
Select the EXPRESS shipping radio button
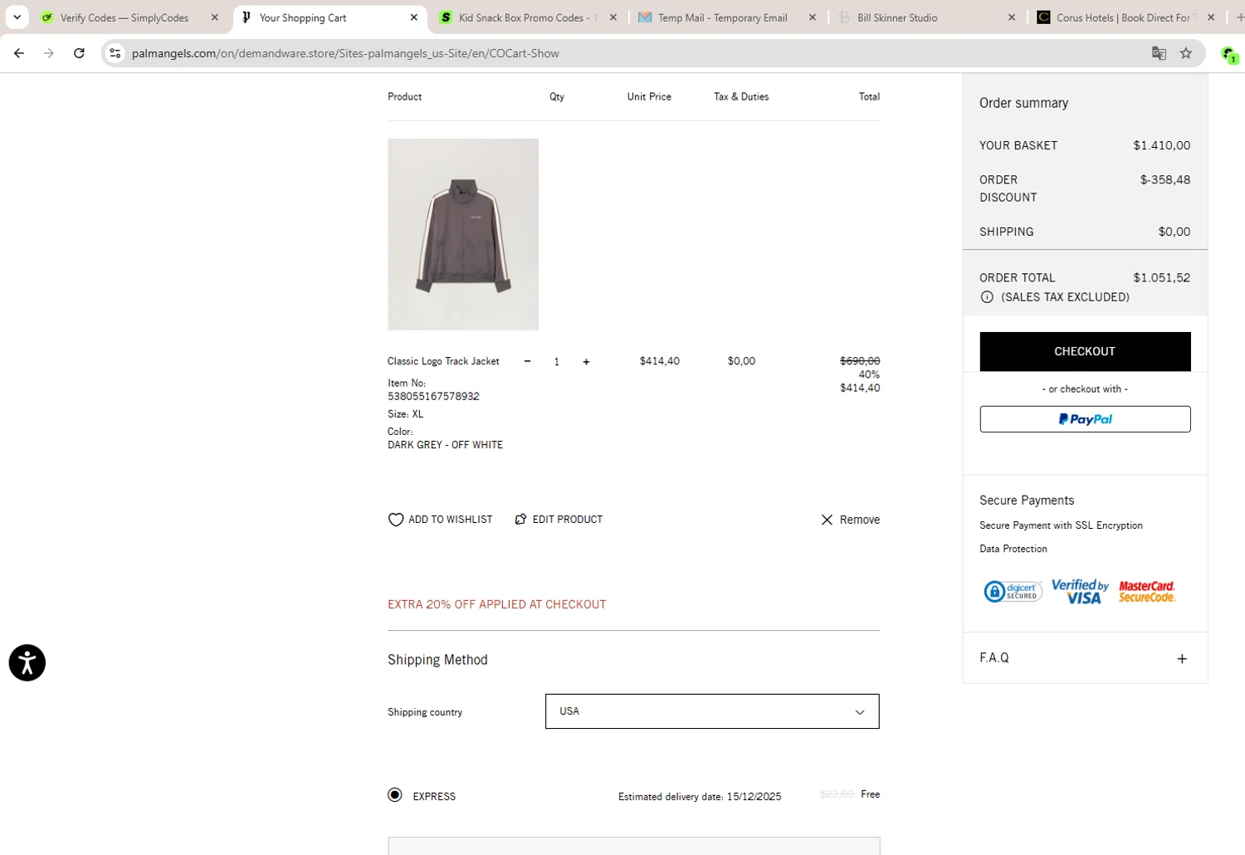pos(395,795)
